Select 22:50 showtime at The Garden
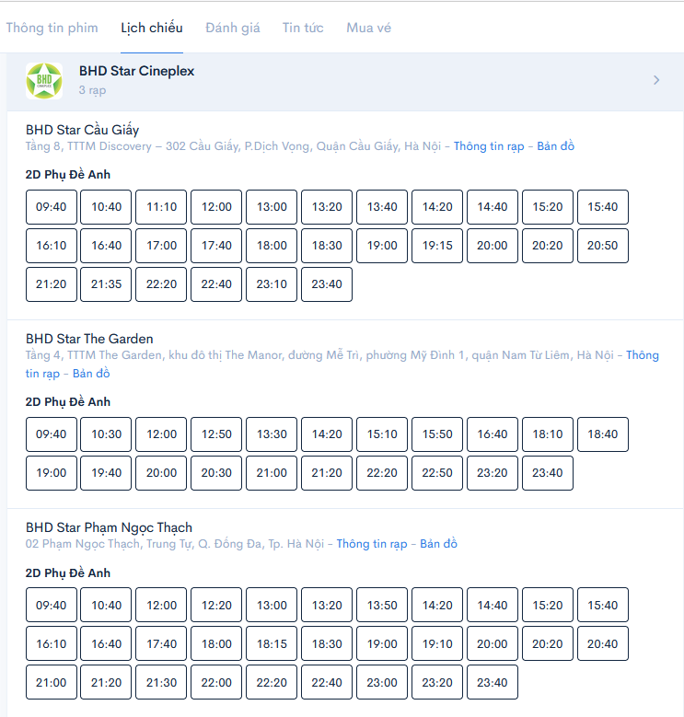 (x=437, y=473)
